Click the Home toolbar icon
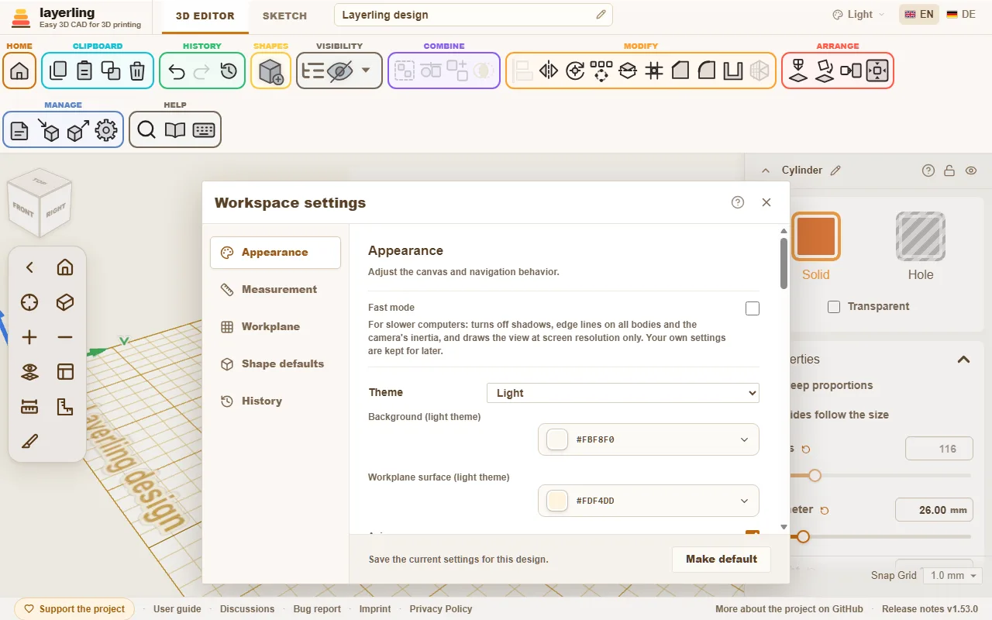Image resolution: width=992 pixels, height=620 pixels. (19, 71)
